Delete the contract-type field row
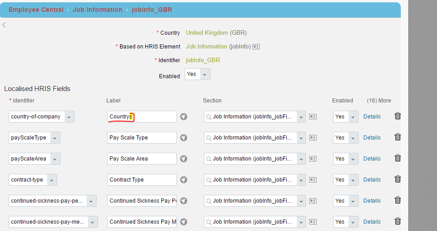This screenshot has width=437, height=231. pyautogui.click(x=398, y=179)
